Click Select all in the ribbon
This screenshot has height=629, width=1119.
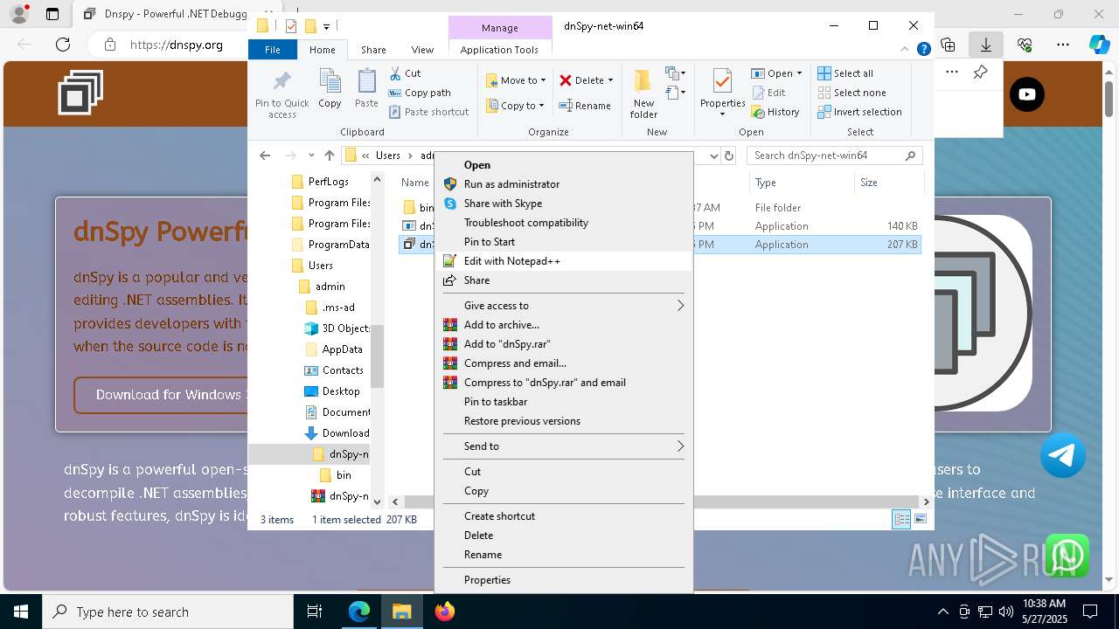point(845,73)
